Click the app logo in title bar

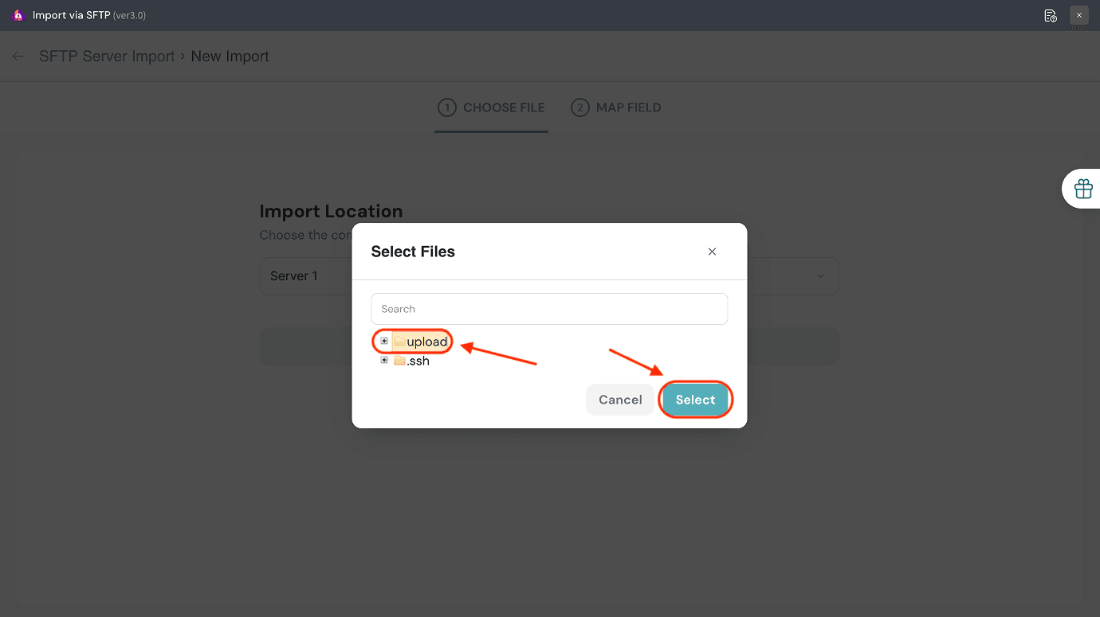click(x=18, y=15)
